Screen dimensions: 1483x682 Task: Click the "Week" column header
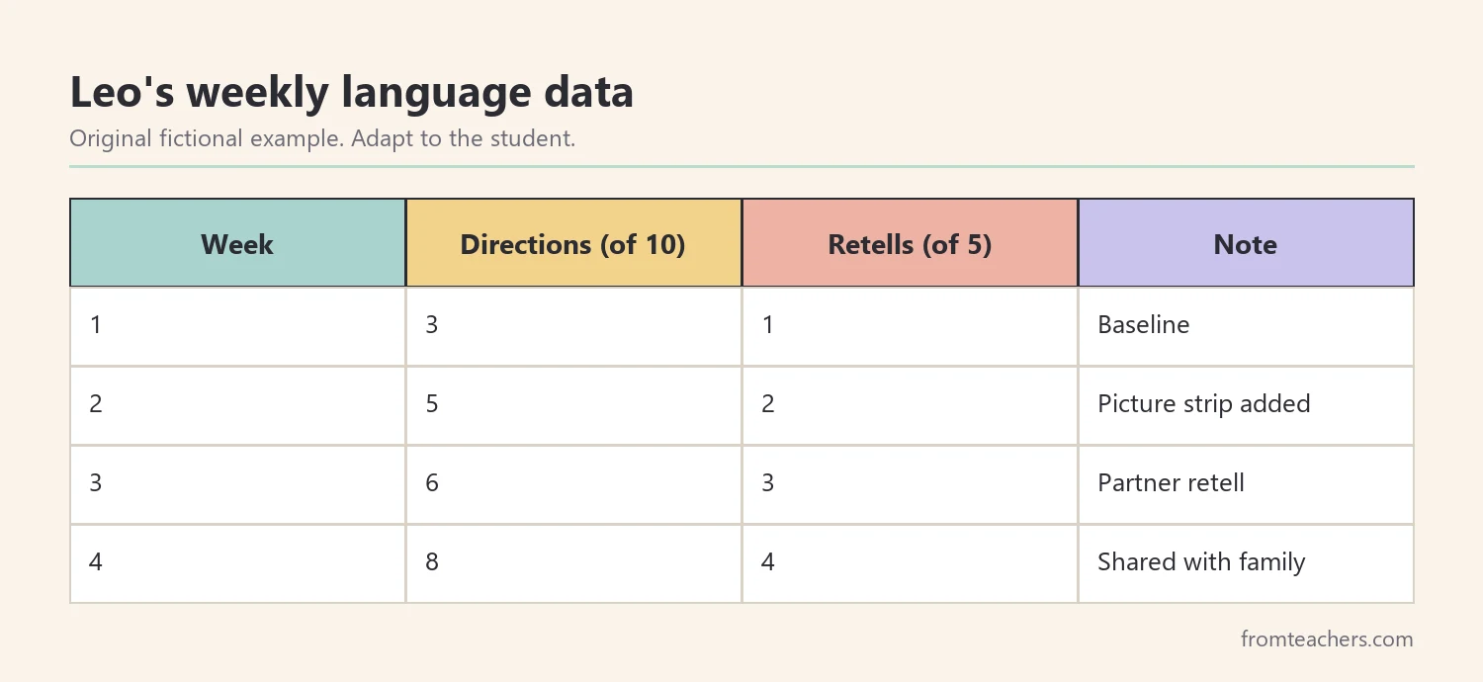tap(237, 243)
